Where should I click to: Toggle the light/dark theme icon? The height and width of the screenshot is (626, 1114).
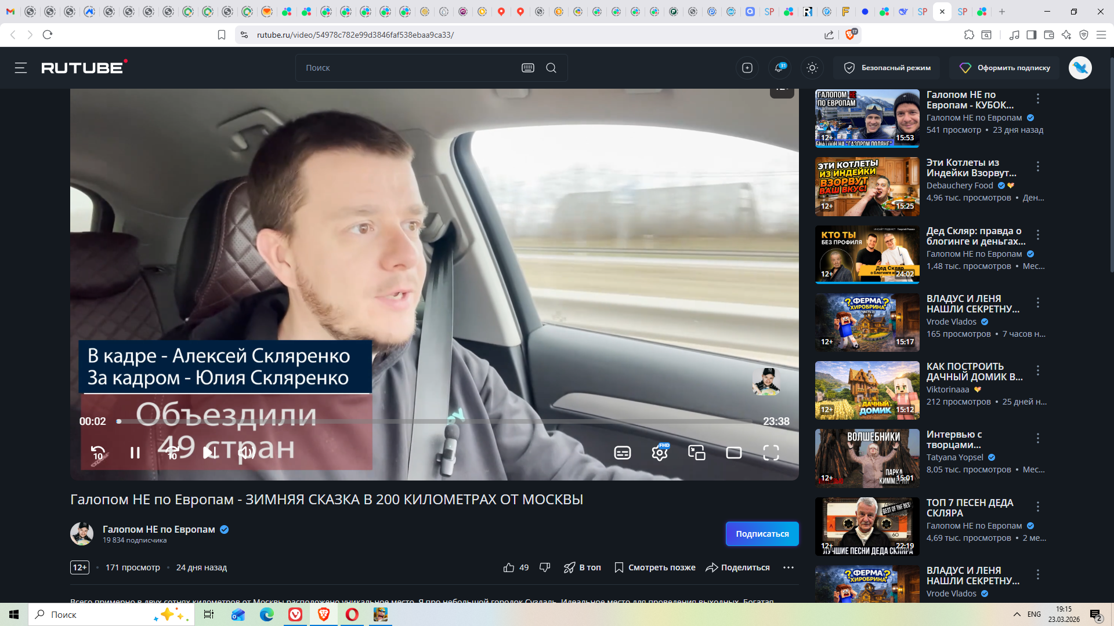812,68
